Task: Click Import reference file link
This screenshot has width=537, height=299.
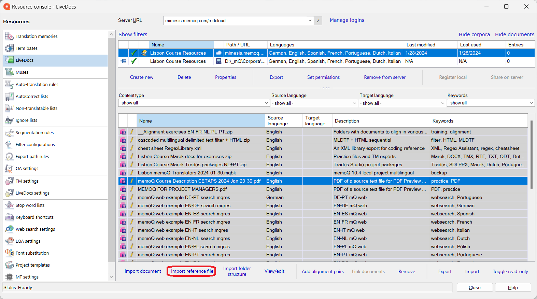Action: pos(192,271)
